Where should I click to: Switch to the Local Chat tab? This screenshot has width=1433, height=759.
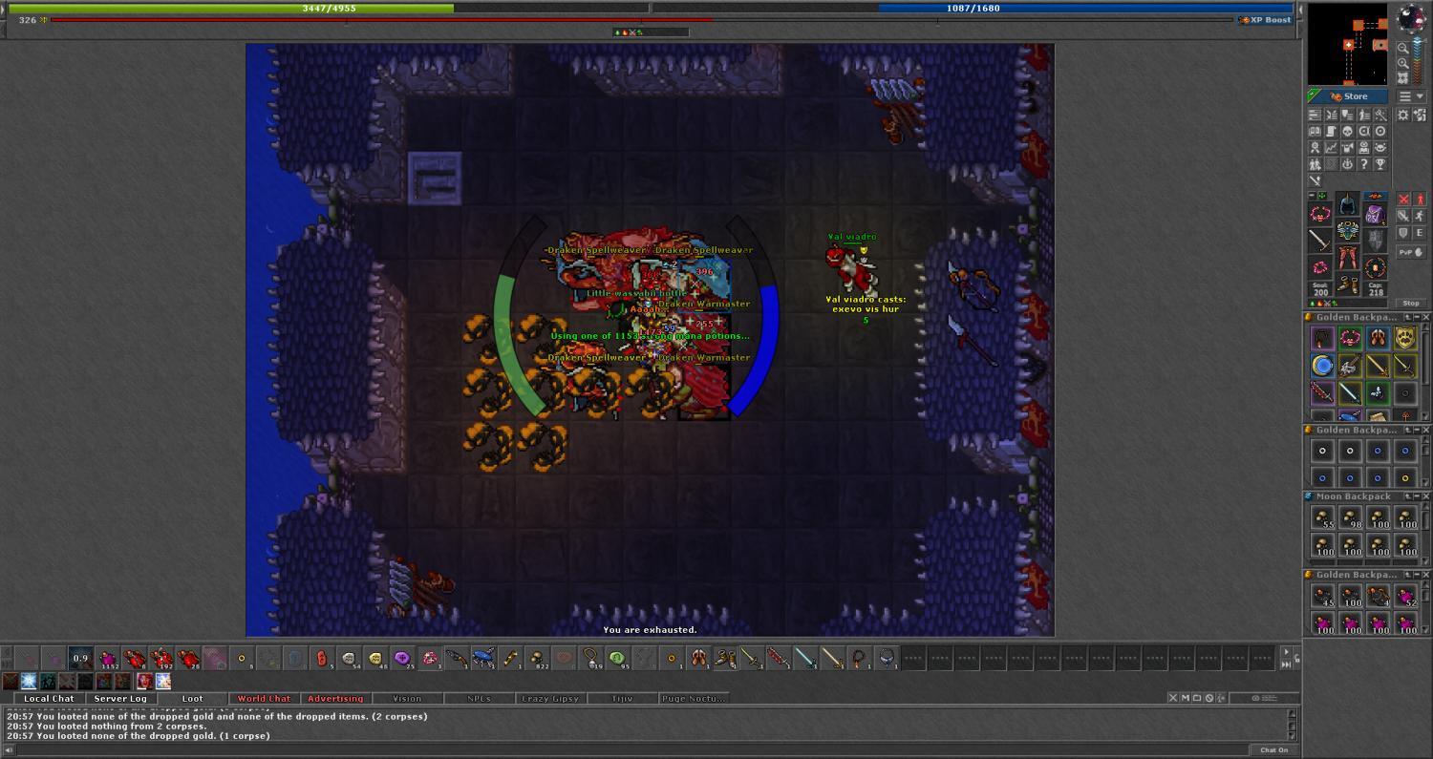(x=49, y=699)
